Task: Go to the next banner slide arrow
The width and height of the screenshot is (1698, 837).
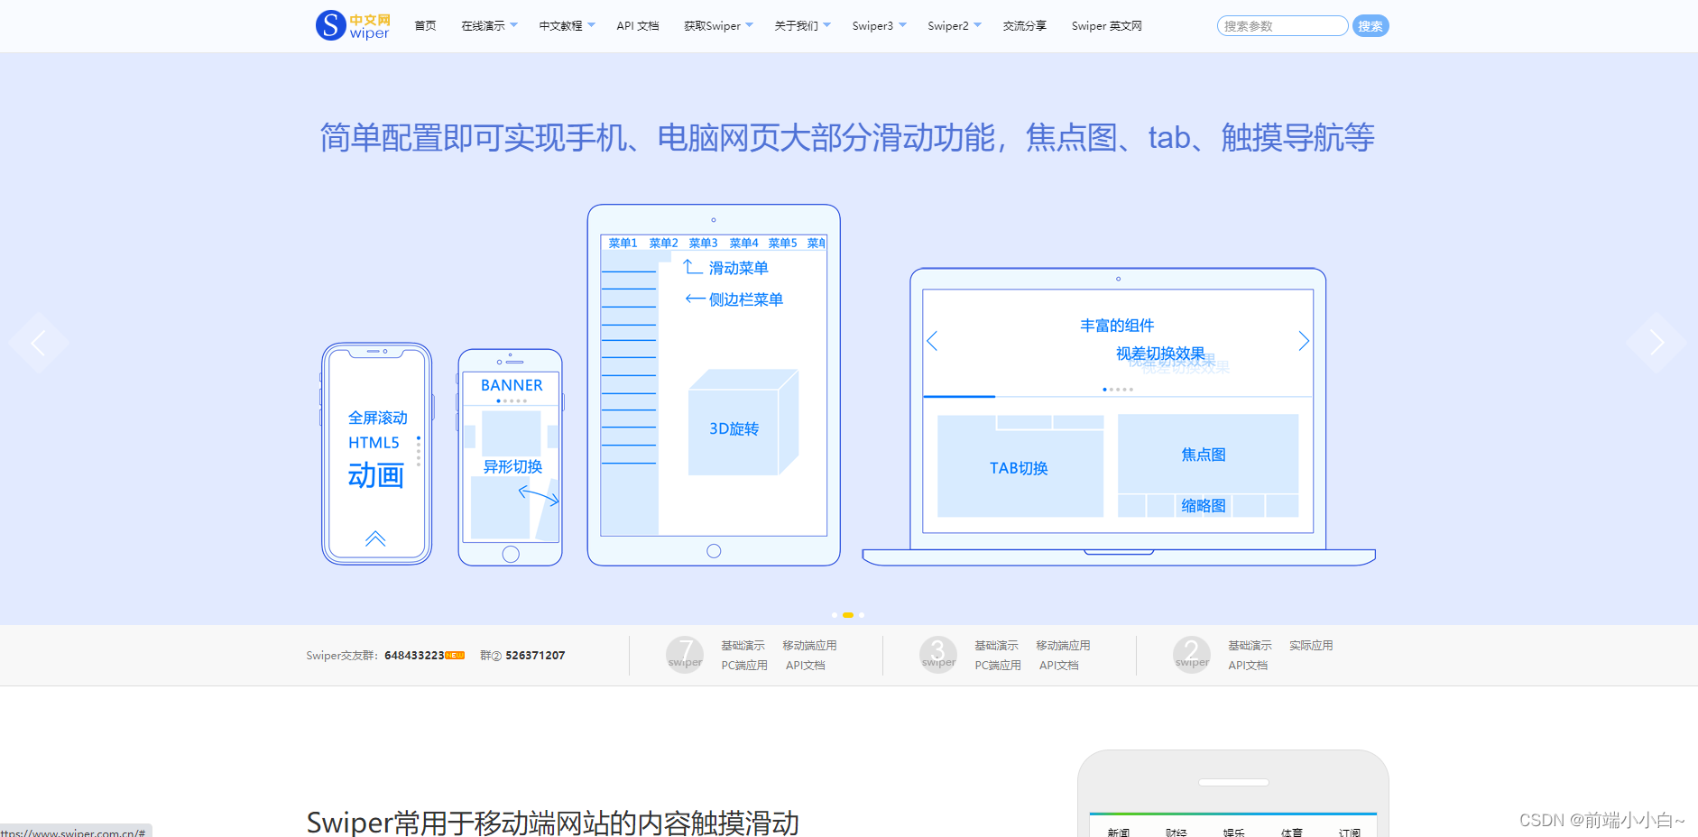Action: (x=1656, y=343)
